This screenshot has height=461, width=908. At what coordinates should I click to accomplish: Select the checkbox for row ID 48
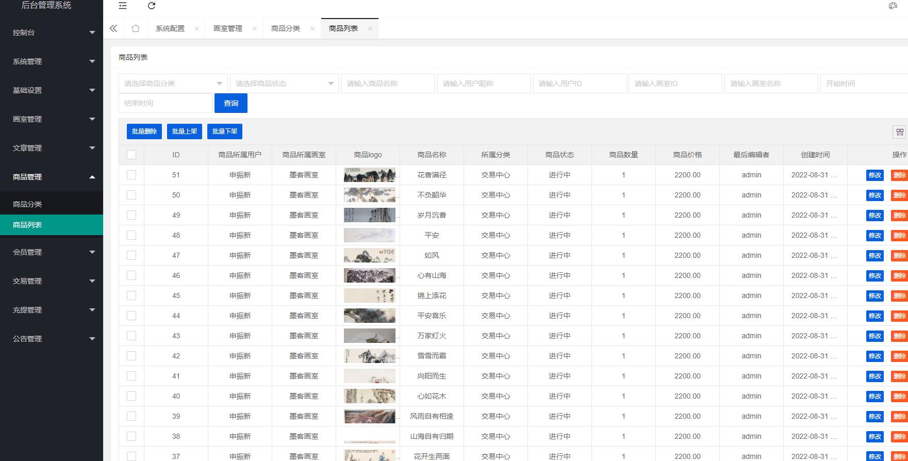pyautogui.click(x=131, y=235)
